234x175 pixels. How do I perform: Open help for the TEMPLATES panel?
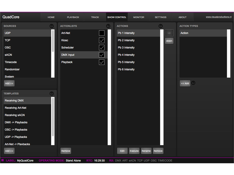(x=51, y=93)
